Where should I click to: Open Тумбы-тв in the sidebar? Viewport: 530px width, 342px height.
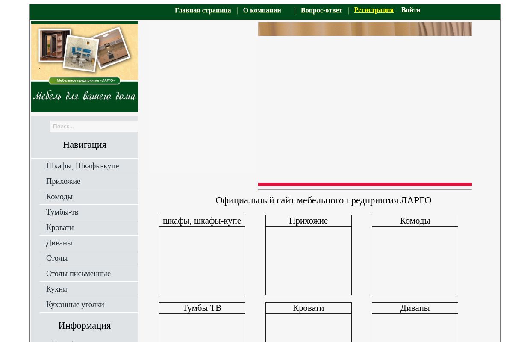[x=62, y=212]
